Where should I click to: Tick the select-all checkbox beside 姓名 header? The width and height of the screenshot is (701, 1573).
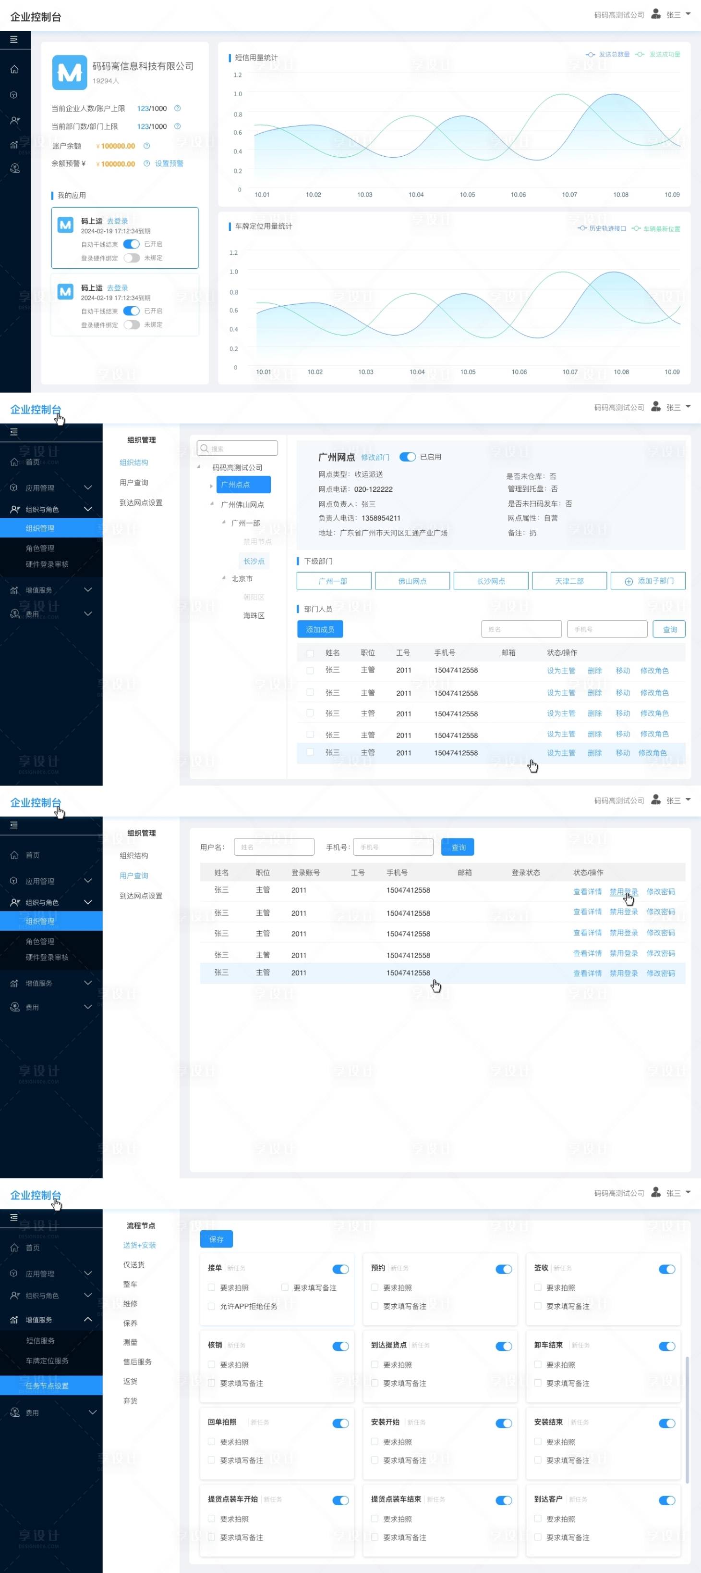click(310, 653)
